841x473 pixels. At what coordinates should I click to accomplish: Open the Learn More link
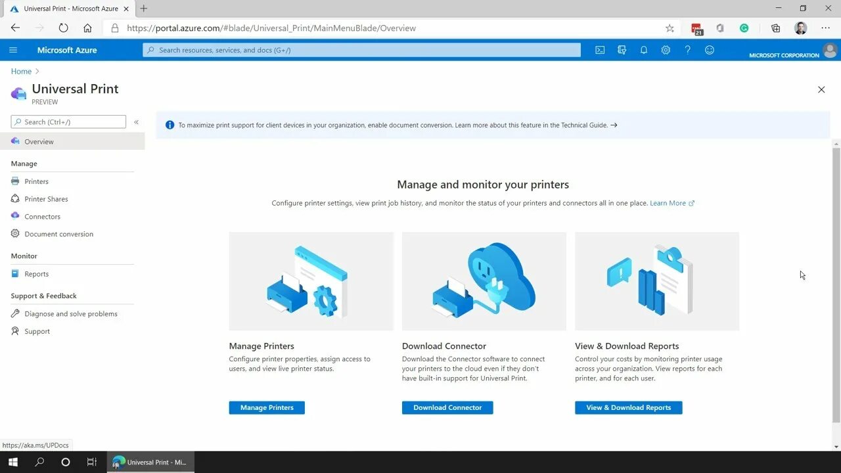click(x=672, y=203)
